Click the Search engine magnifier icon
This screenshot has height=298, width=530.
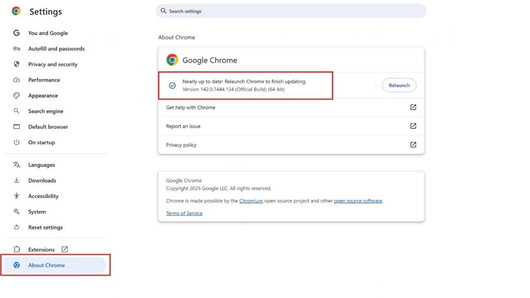coord(16,111)
